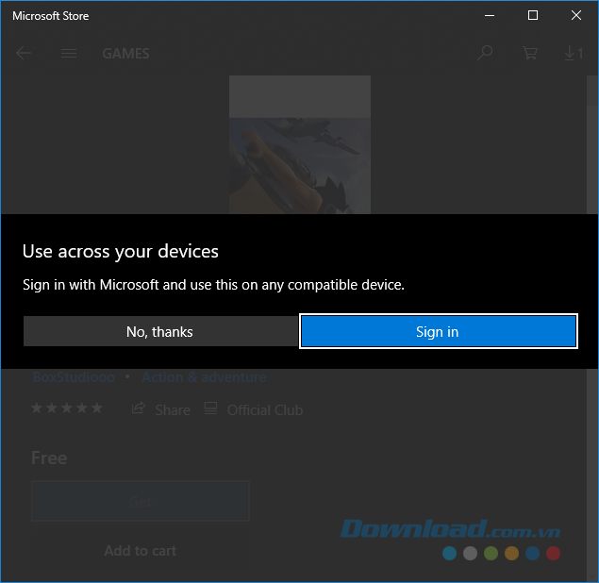Click the Free price label
Image resolution: width=599 pixels, height=583 pixels.
(x=49, y=458)
